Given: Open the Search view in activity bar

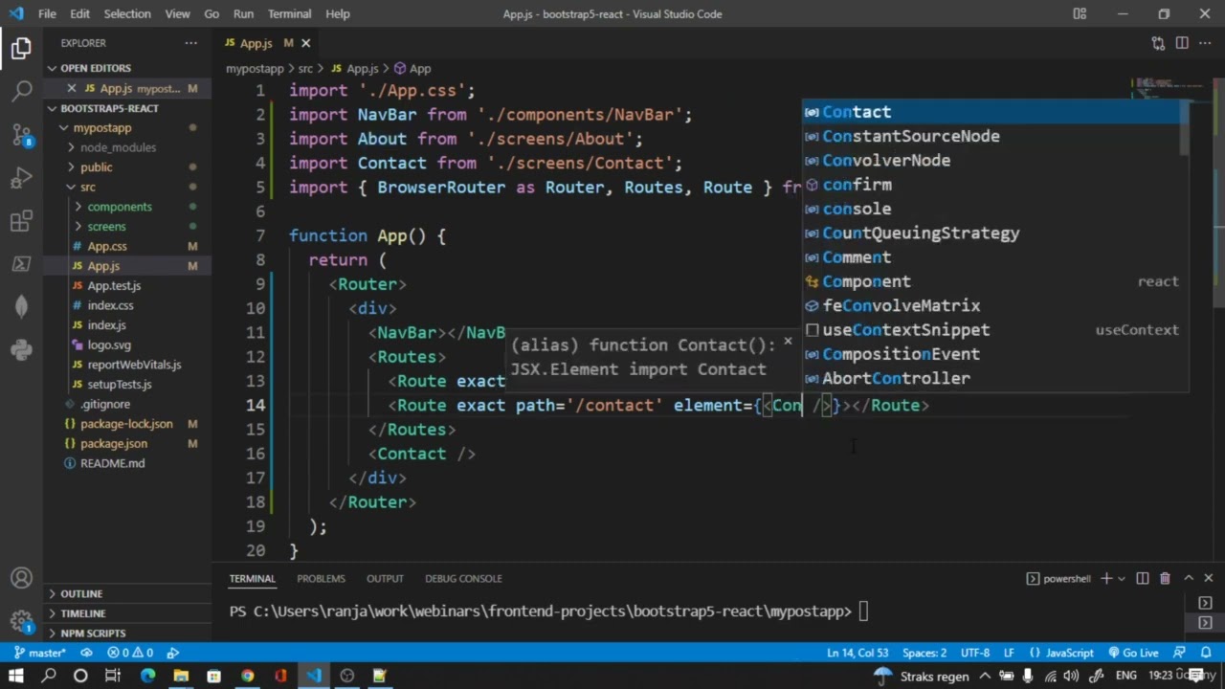Looking at the screenshot, I should coord(21,92).
